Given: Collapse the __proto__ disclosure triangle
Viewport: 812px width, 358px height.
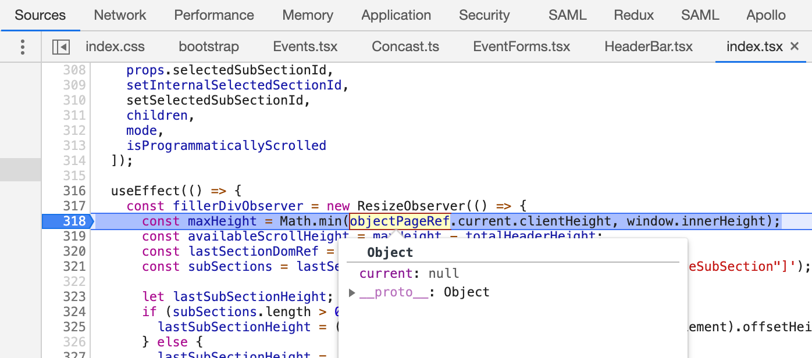Looking at the screenshot, I should point(351,292).
